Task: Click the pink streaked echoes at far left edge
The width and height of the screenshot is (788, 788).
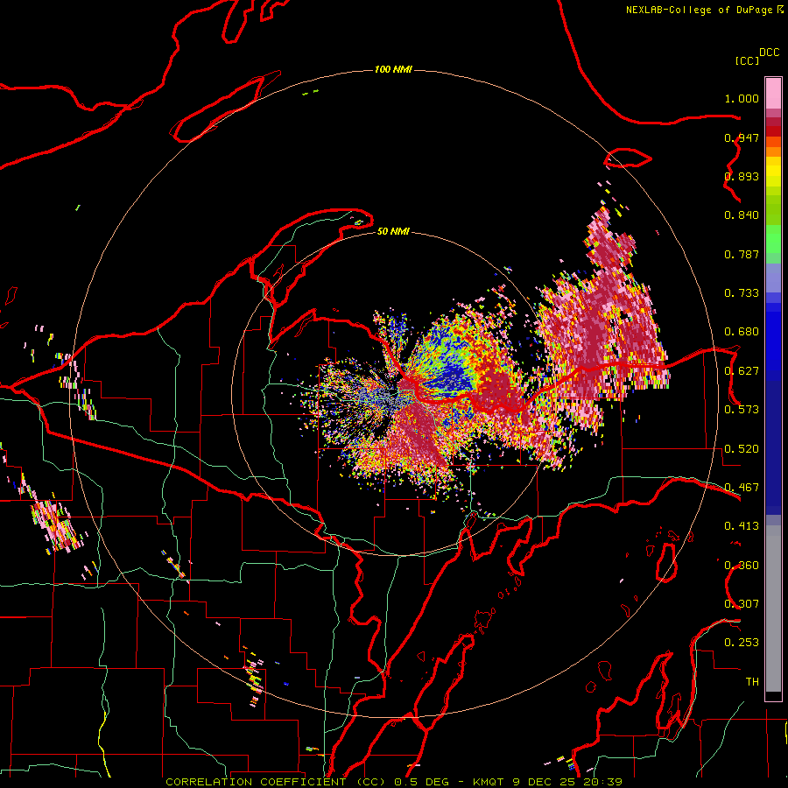Action: (x=55, y=523)
